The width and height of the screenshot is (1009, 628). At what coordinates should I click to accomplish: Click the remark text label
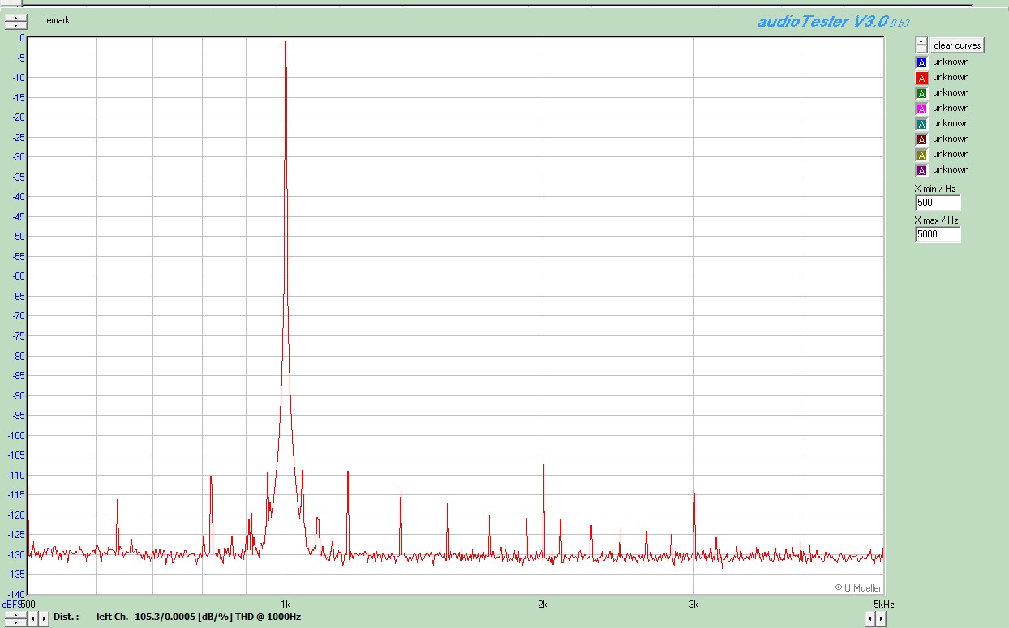pyautogui.click(x=57, y=20)
